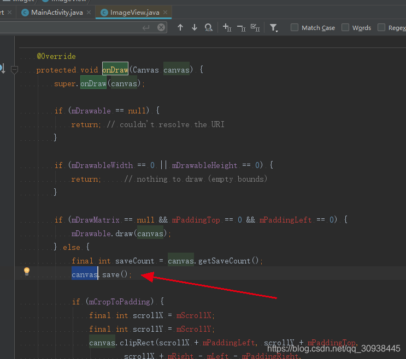Screen dimensions: 406x359
Task: Click the new line arrow in the search field
Action: pyautogui.click(x=146, y=27)
